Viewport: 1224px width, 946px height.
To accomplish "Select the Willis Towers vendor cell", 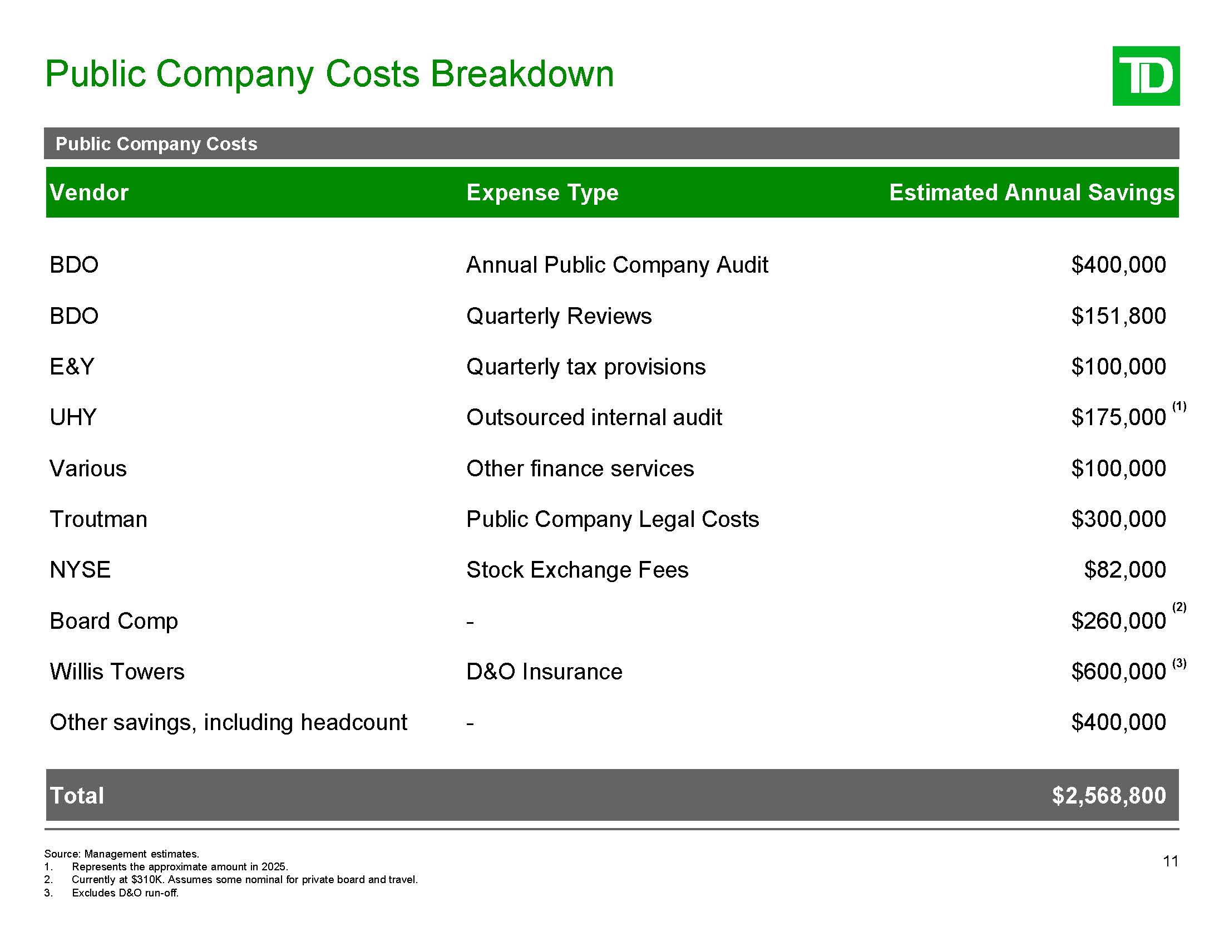I will tap(117, 672).
